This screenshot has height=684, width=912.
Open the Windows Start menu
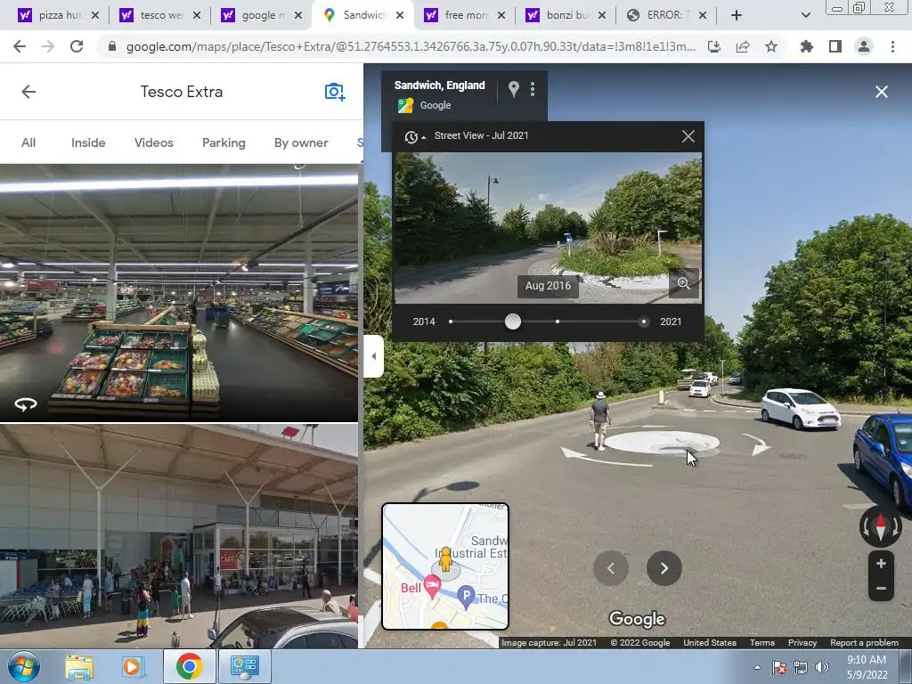pyautogui.click(x=24, y=666)
